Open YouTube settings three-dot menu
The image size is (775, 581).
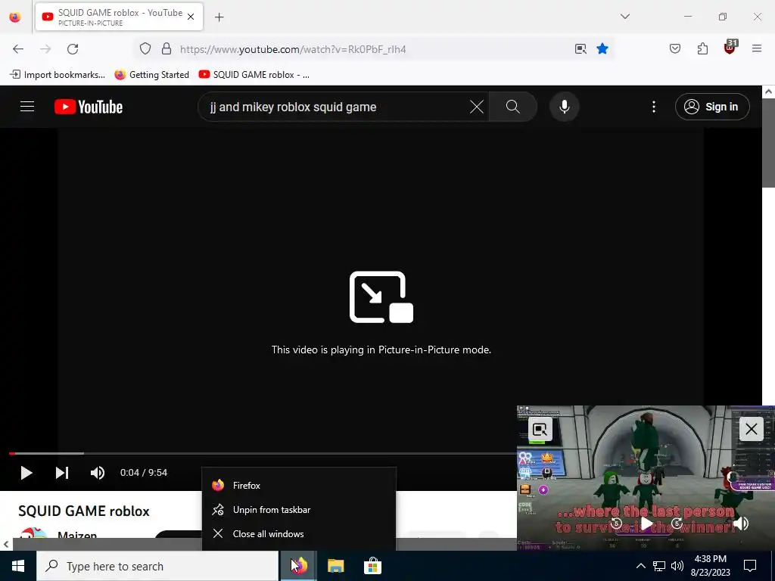tap(653, 107)
